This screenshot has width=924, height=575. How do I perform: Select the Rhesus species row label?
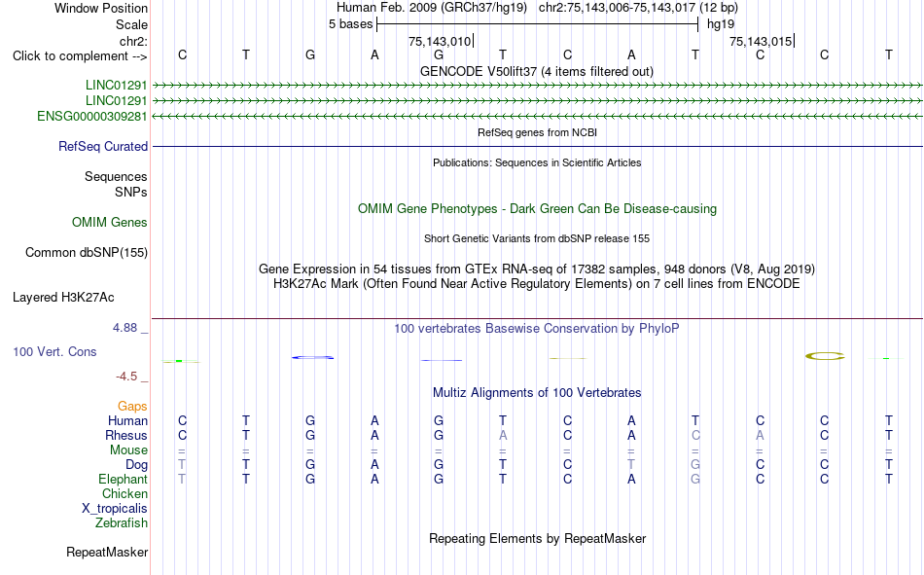pyautogui.click(x=126, y=435)
